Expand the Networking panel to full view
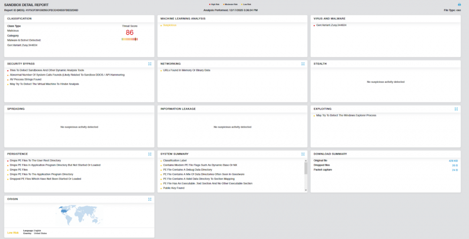This screenshot has height=239, width=469. click(x=303, y=64)
